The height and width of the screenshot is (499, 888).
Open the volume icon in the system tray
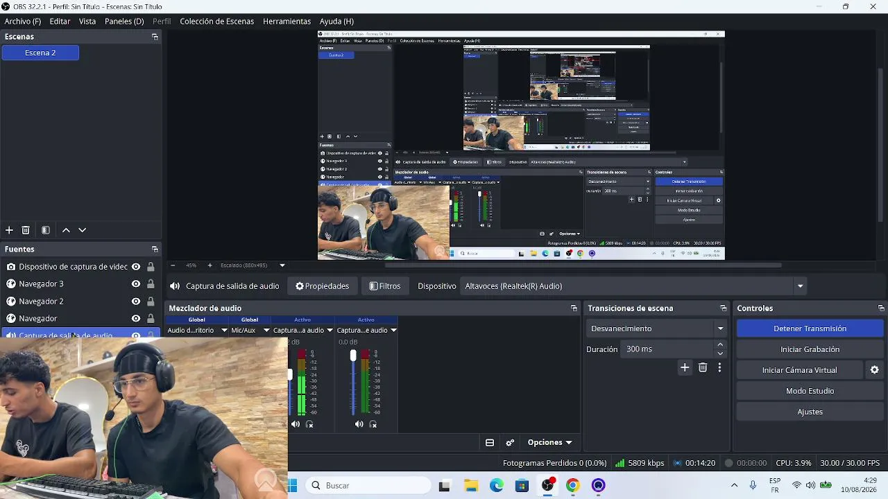click(810, 485)
